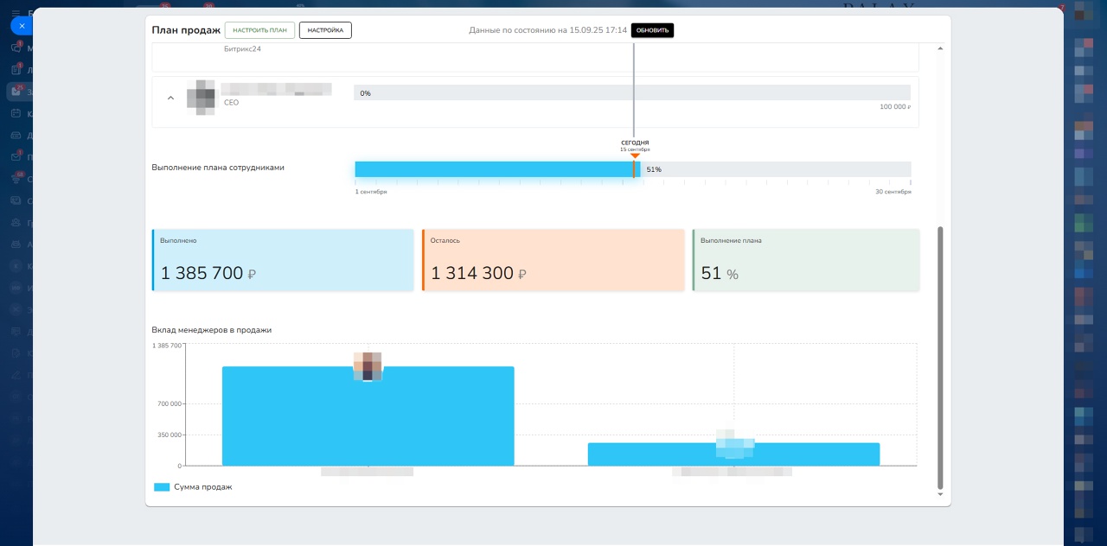Image resolution: width=1107 pixels, height=546 pixels.
Task: Click the Выполнение плана сотрудниками label
Action: [x=218, y=168]
